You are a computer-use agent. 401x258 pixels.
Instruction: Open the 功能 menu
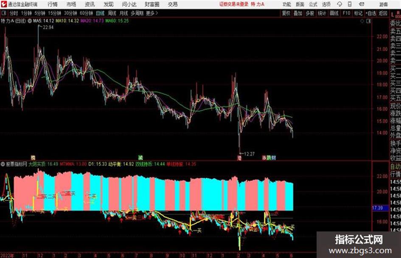[287, 4]
